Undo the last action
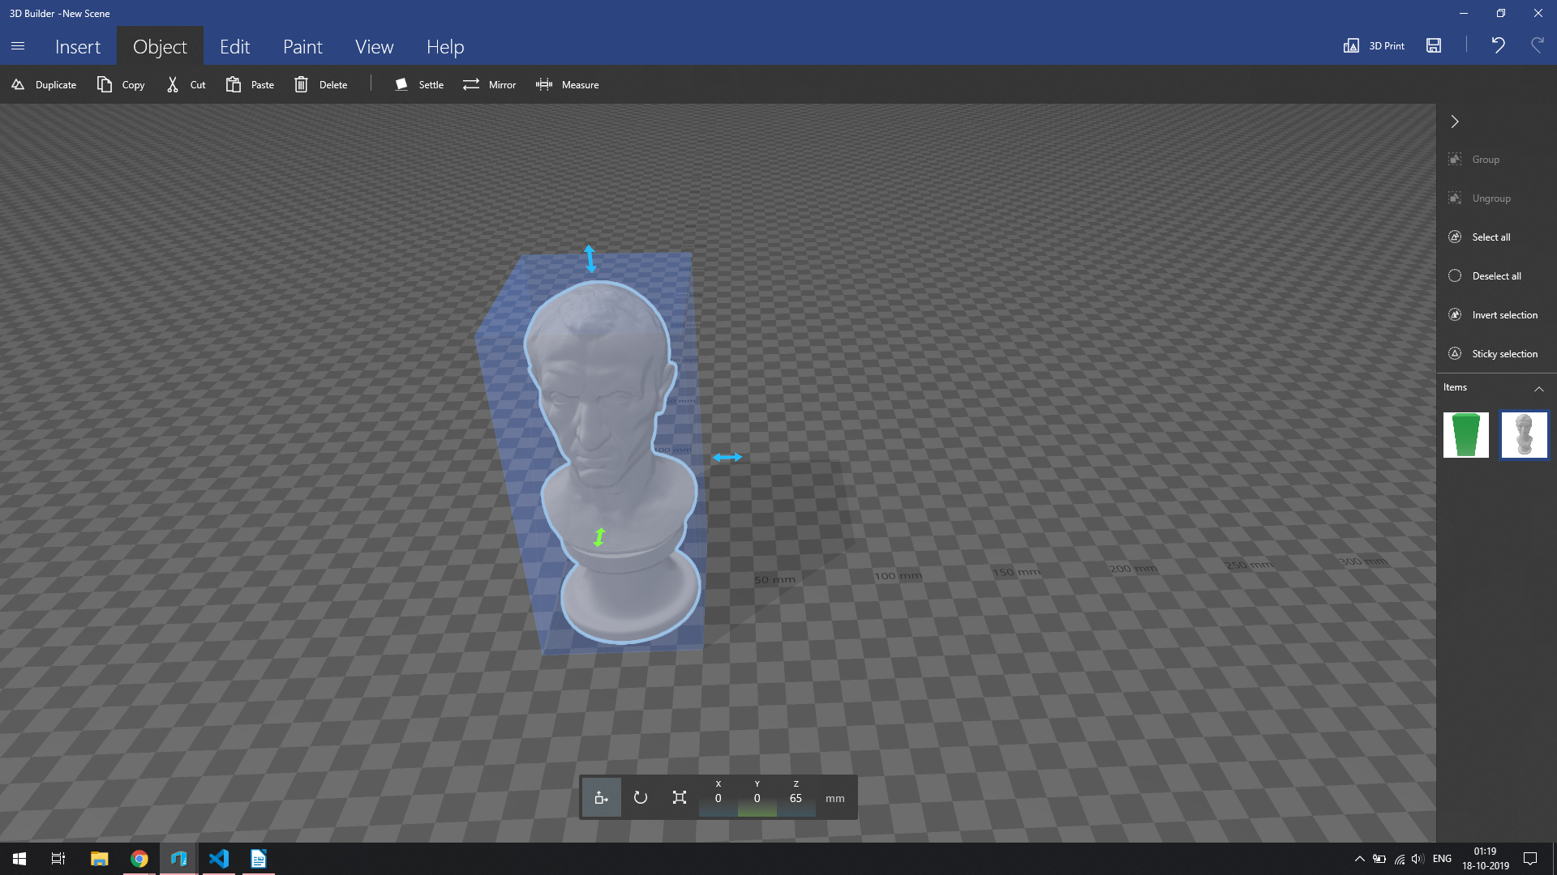1557x875 pixels. pyautogui.click(x=1498, y=45)
